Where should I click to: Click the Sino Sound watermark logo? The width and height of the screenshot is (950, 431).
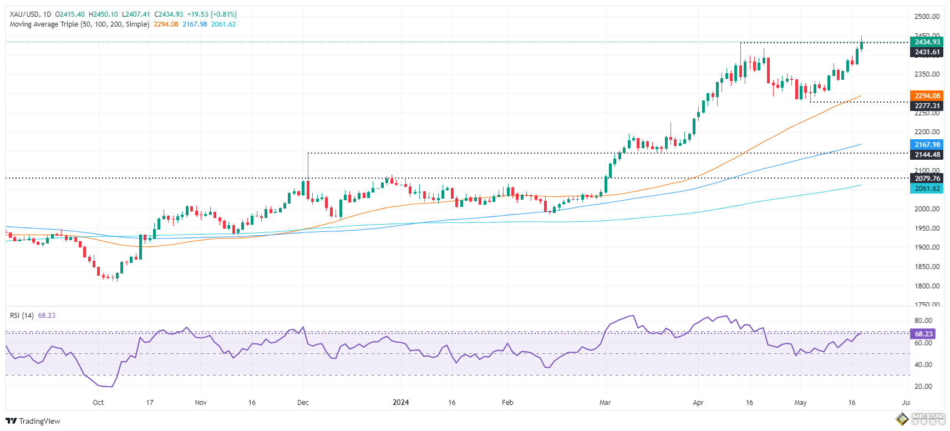coord(920,419)
